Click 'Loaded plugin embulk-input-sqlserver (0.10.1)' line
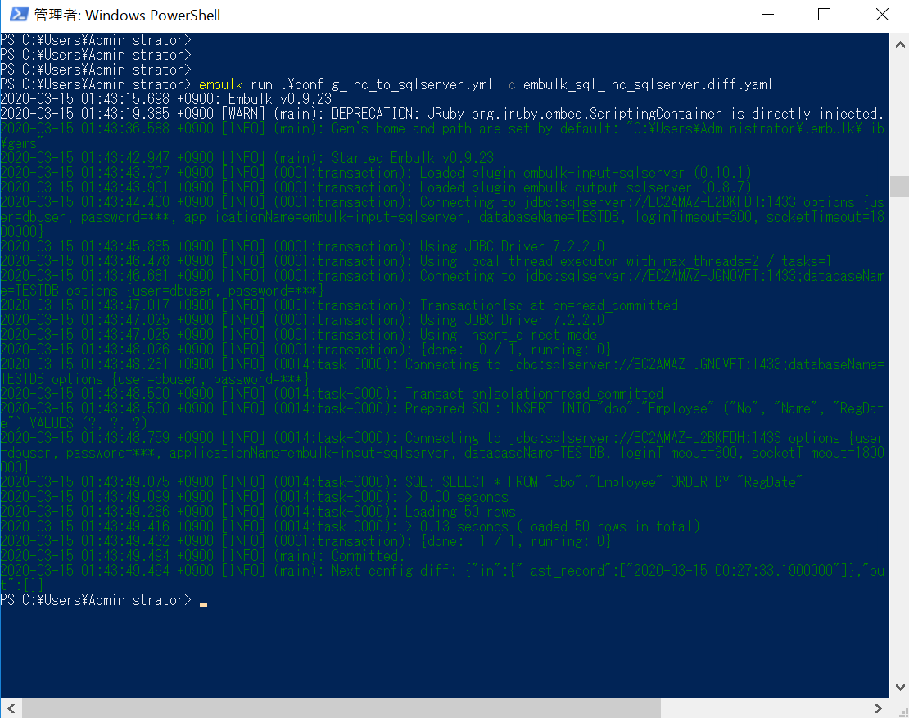909x718 pixels. 586,173
